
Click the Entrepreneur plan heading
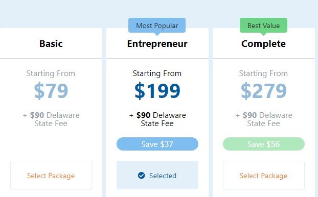[x=157, y=44]
